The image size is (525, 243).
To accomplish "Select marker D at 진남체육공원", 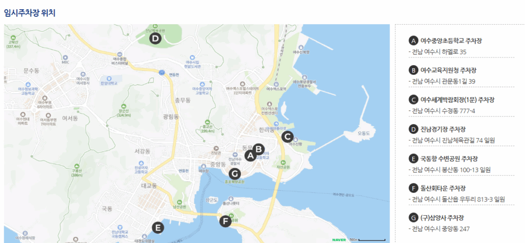I will pyautogui.click(x=155, y=38).
